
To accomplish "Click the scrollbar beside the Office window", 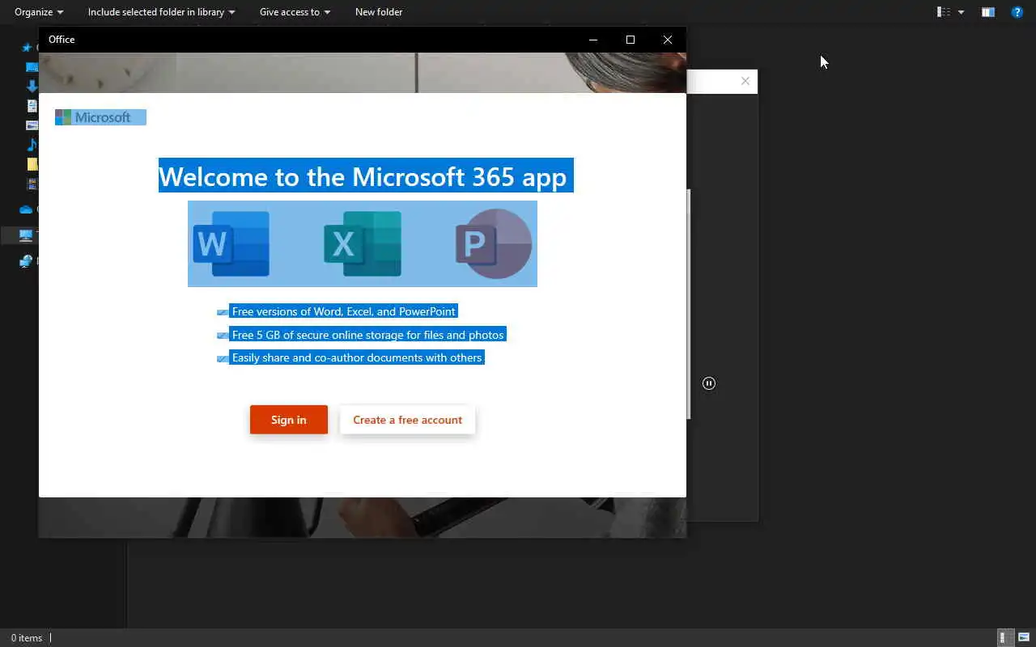I will (x=689, y=303).
